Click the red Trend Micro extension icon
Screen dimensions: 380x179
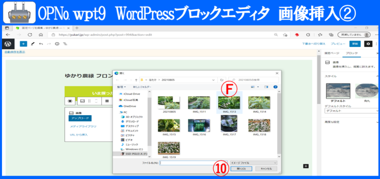[296, 35]
